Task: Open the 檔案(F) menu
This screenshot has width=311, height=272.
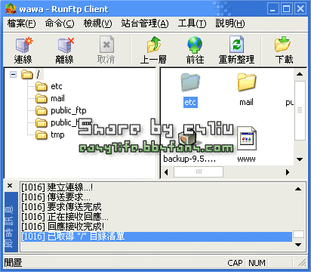Action: click(x=21, y=23)
